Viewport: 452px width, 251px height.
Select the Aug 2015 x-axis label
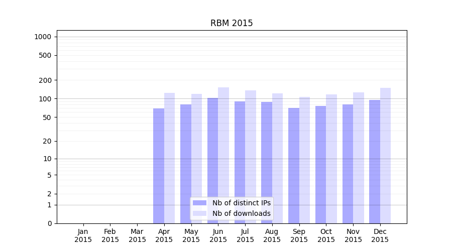tap(272, 235)
